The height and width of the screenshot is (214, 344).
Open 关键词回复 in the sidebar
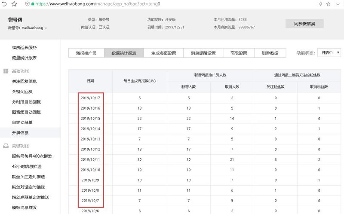point(22,92)
